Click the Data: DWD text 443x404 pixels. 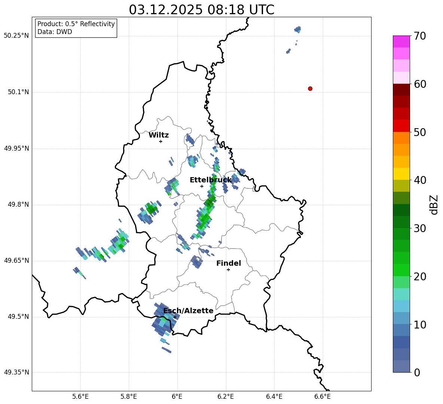[x=55, y=32]
